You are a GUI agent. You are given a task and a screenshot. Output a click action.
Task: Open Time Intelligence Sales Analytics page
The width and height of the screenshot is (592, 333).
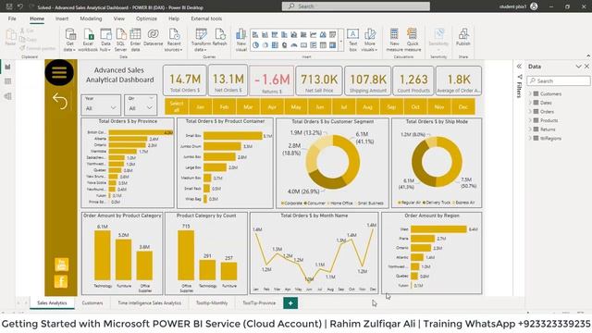[x=149, y=302]
